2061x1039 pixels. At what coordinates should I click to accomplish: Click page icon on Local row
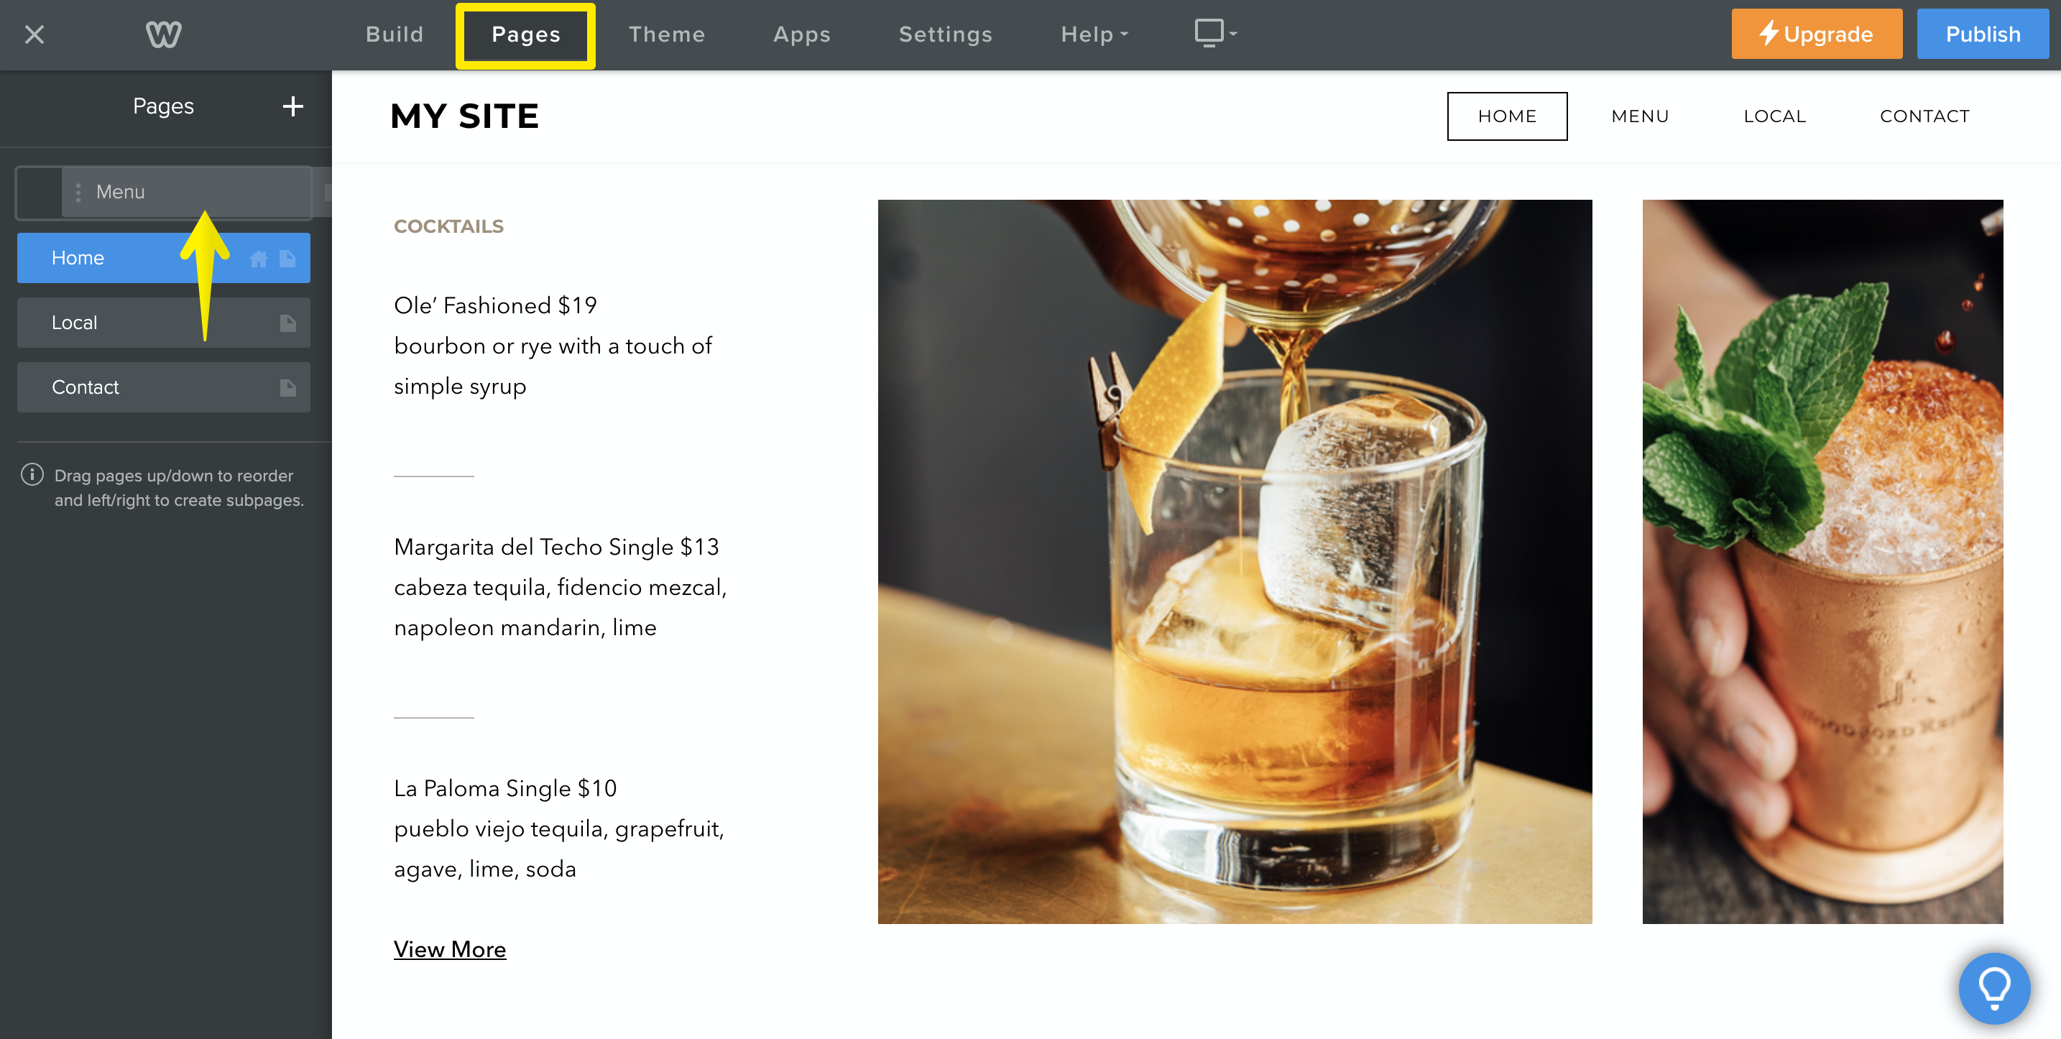pos(288,323)
